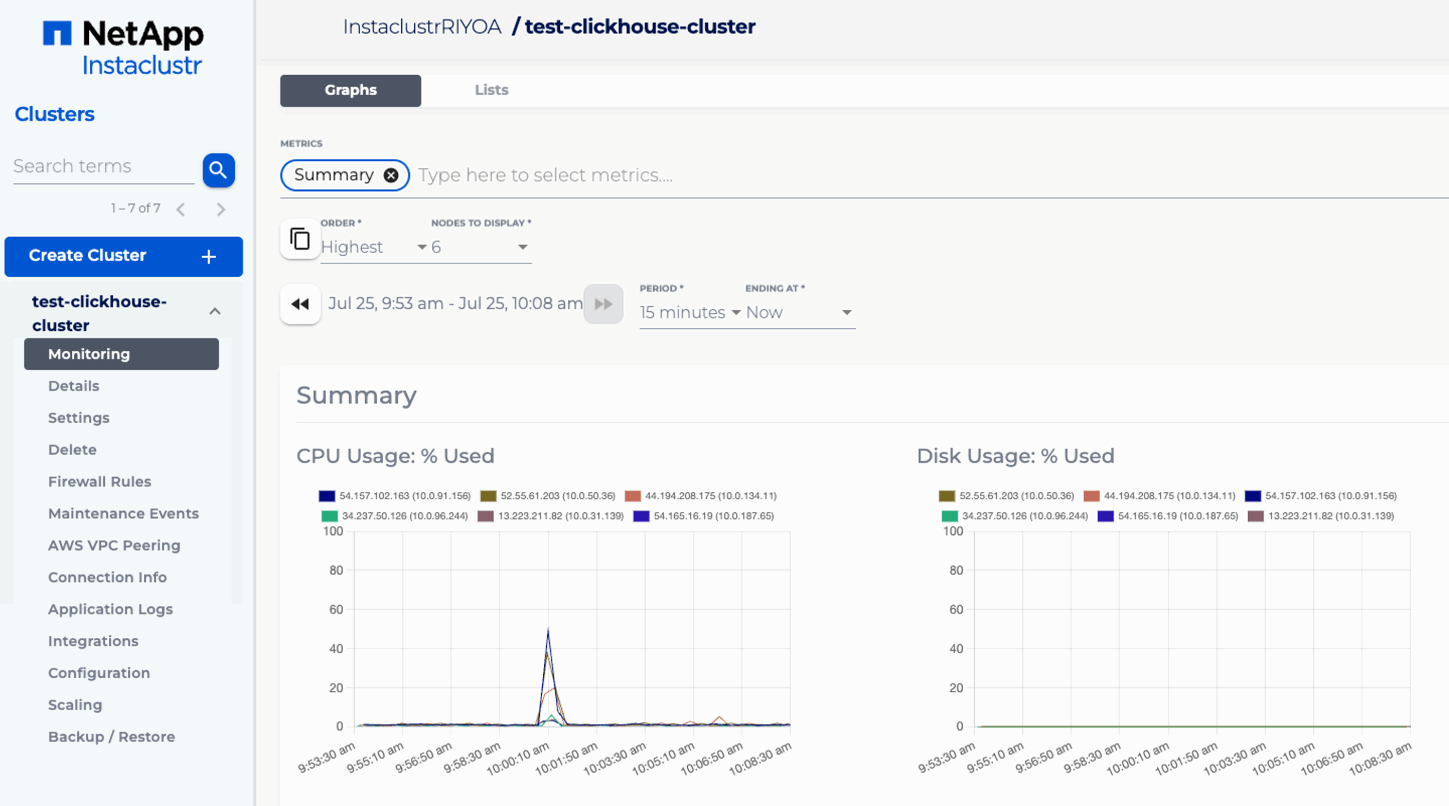The width and height of the screenshot is (1449, 806).
Task: Toggle CPU legend swatch for 54.157.102.163
Action: [x=327, y=496]
